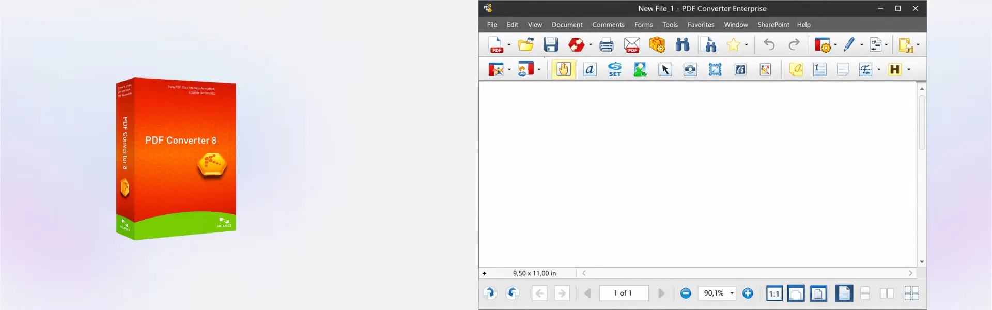The height and width of the screenshot is (310, 992).
Task: Open the orange package settings icon
Action: tap(657, 45)
